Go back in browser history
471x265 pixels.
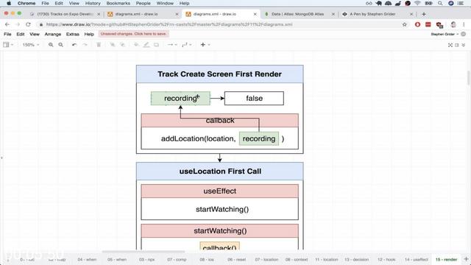(7, 24)
